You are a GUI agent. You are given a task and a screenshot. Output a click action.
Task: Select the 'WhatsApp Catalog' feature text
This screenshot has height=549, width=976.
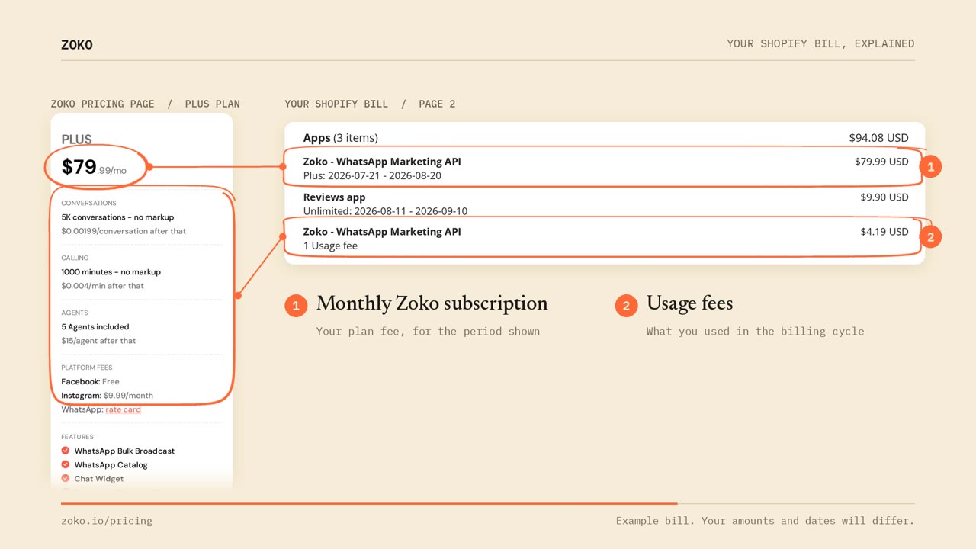111,465
